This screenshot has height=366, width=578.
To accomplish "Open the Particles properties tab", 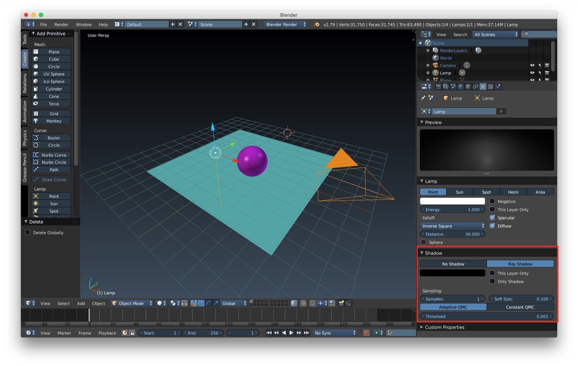I will pyautogui.click(x=498, y=86).
